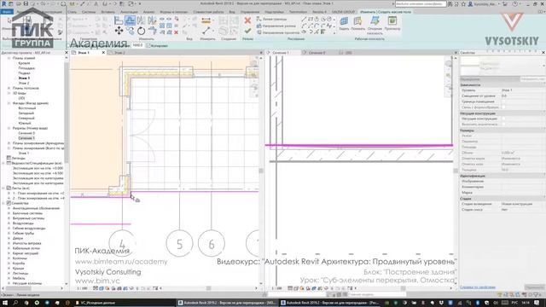Toggle the Structural checkbox in Properties
This screenshot has height=307, width=546.
coord(503,119)
